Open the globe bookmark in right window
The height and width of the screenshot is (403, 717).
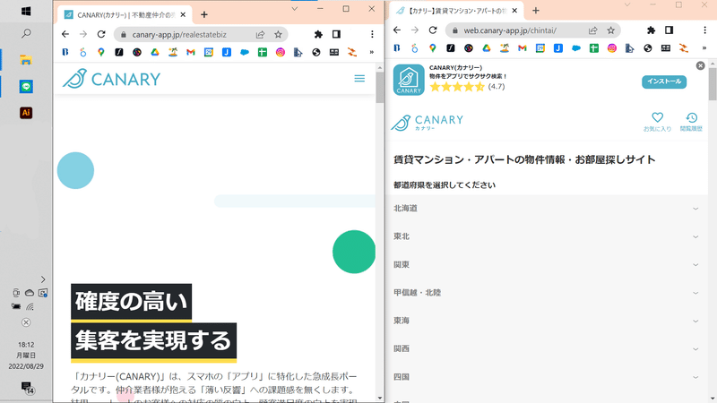coord(647,48)
